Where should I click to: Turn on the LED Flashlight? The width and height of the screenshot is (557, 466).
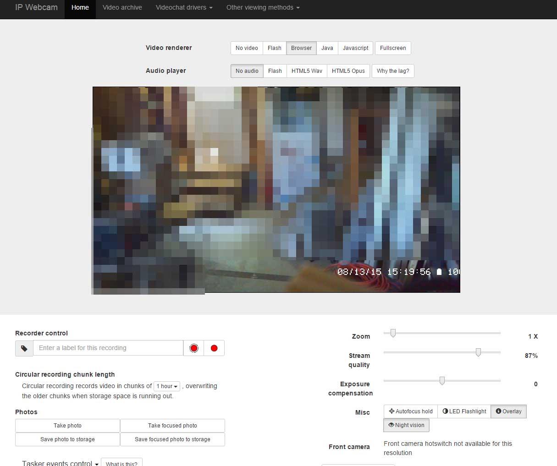tap(464, 411)
